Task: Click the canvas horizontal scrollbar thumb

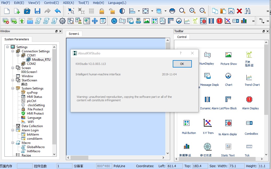Action: coord(79,157)
